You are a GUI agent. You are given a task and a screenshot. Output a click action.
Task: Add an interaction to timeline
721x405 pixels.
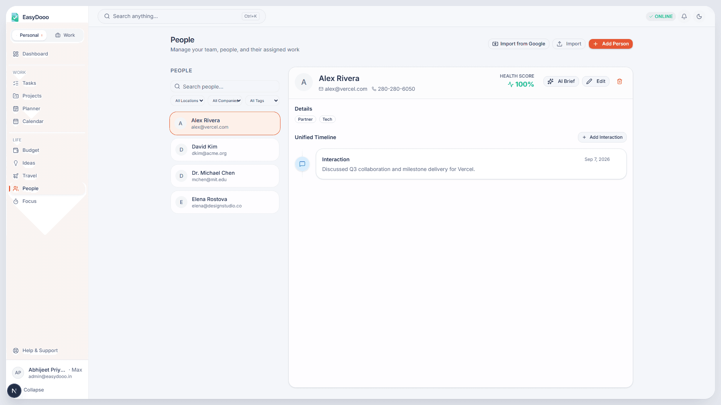[602, 137]
